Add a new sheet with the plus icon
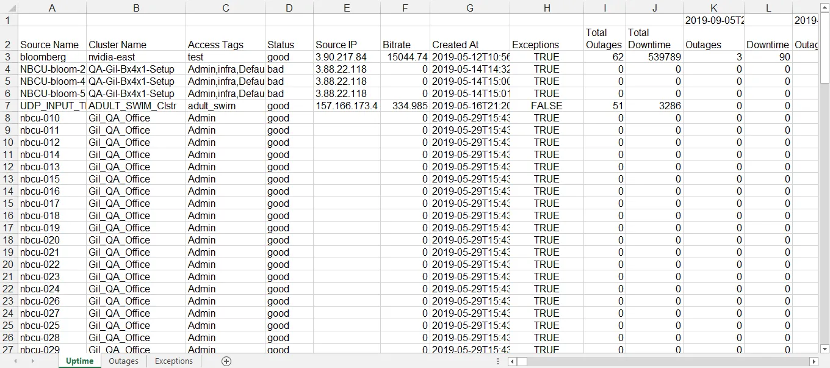Screen dimensions: 830x368 226,361
